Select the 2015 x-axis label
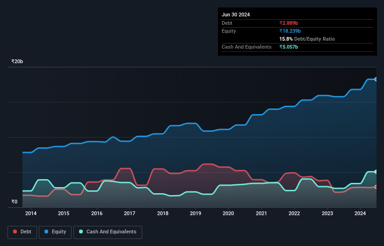 tap(64, 213)
